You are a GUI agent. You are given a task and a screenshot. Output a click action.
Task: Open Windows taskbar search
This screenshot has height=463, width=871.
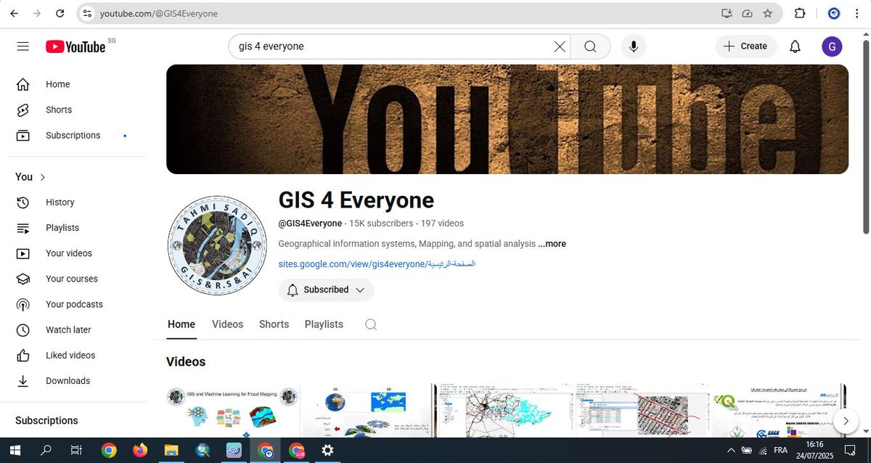pos(46,450)
